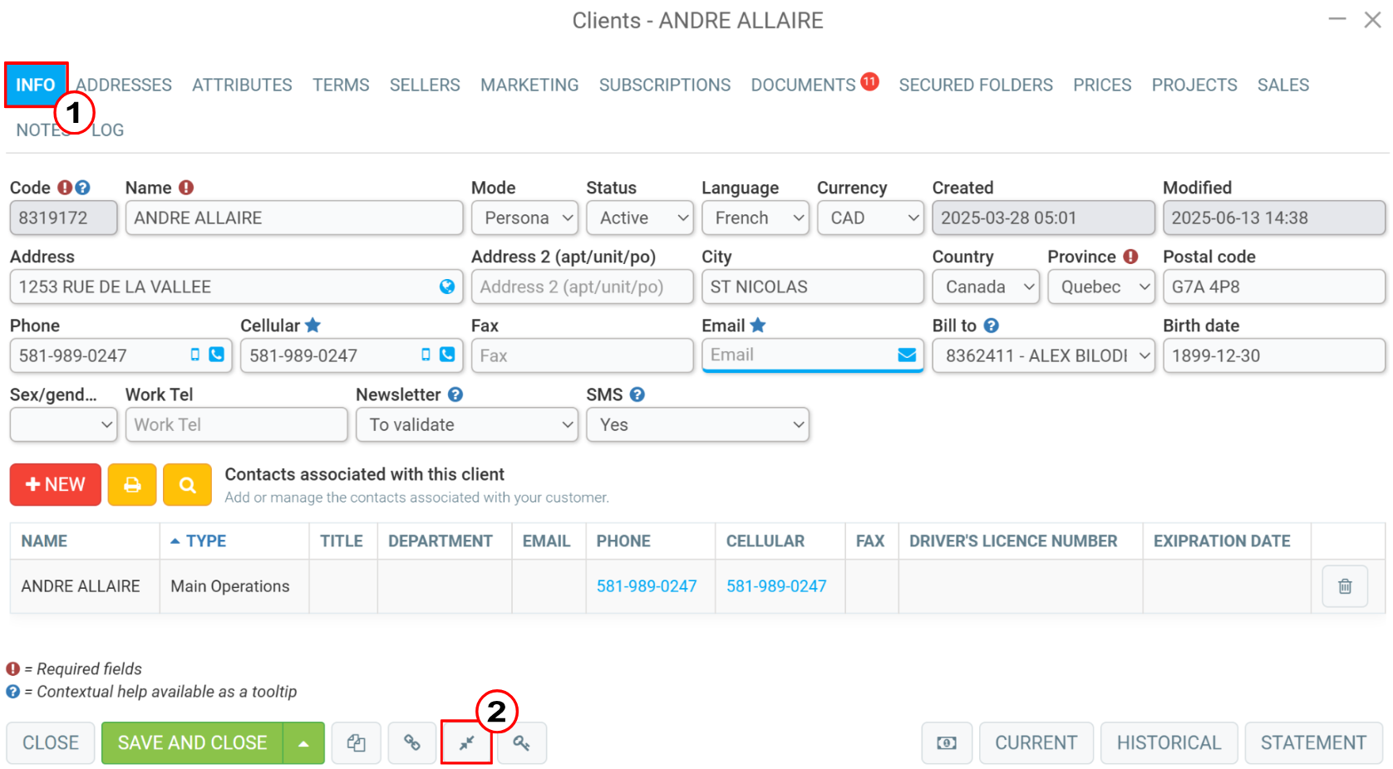
Task: Expand the Newsletter To validate dropdown
Action: coord(467,424)
